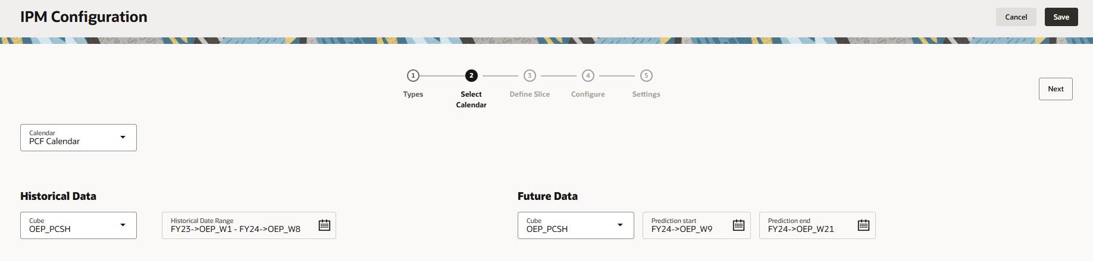Open the Historical Date Range calendar picker icon
The image size is (1093, 261).
click(x=324, y=225)
